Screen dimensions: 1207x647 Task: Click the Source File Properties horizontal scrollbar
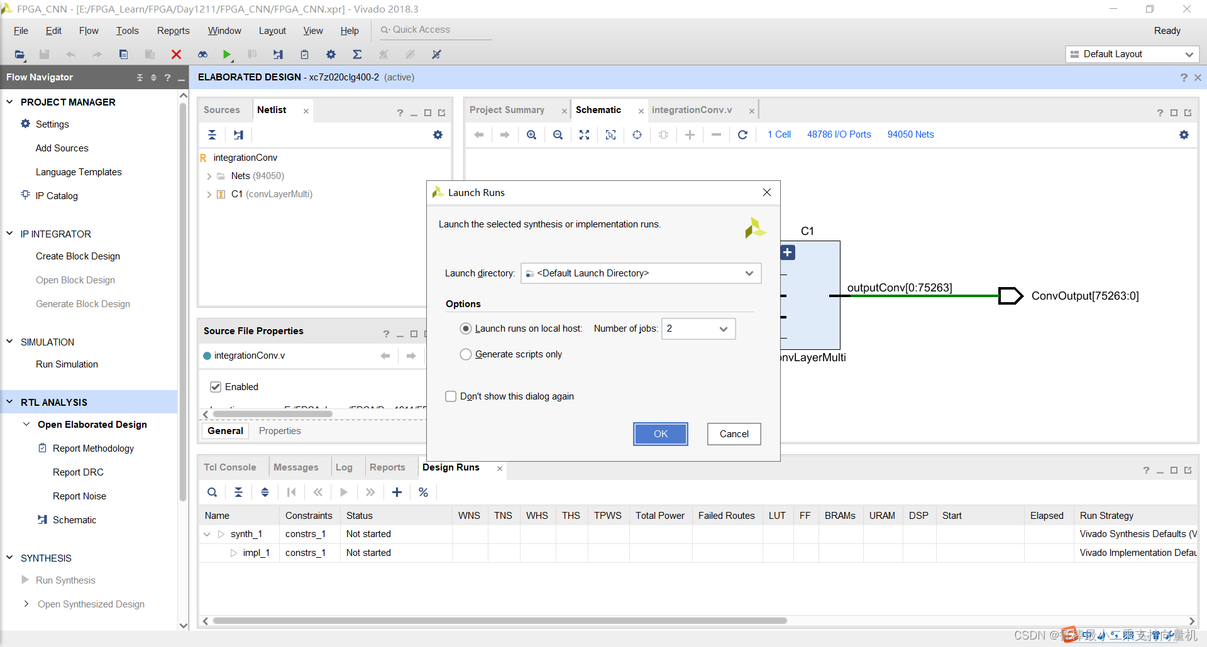point(272,414)
